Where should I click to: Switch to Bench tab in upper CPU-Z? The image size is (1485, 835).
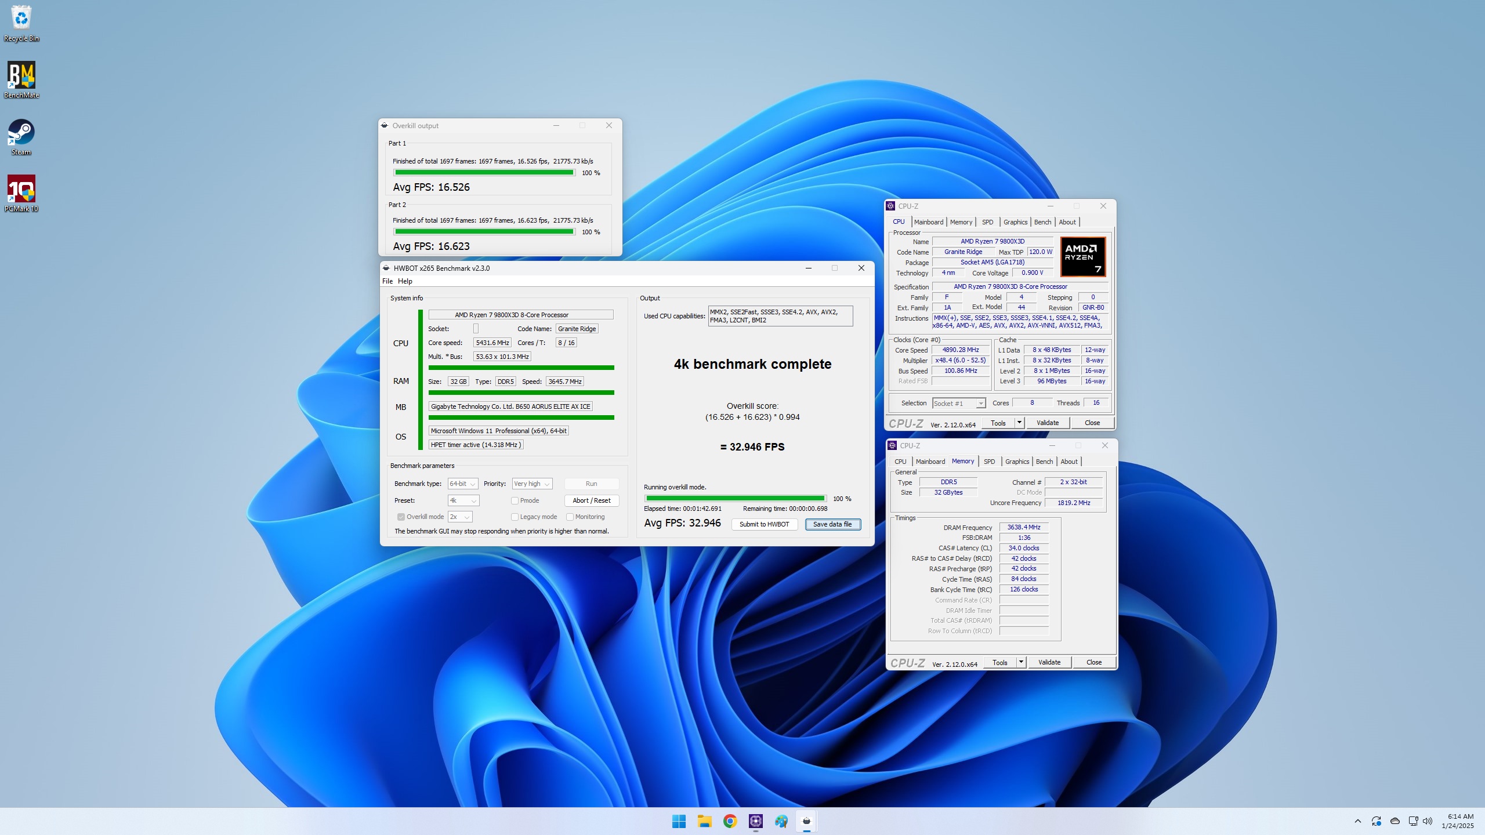point(1042,222)
